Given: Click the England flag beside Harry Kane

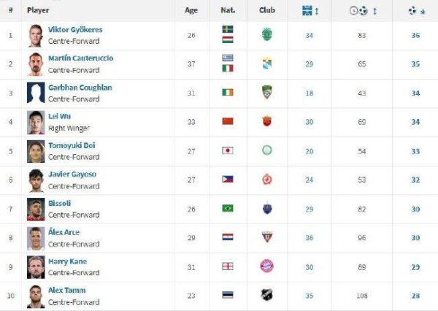Looking at the screenshot, I should (228, 266).
